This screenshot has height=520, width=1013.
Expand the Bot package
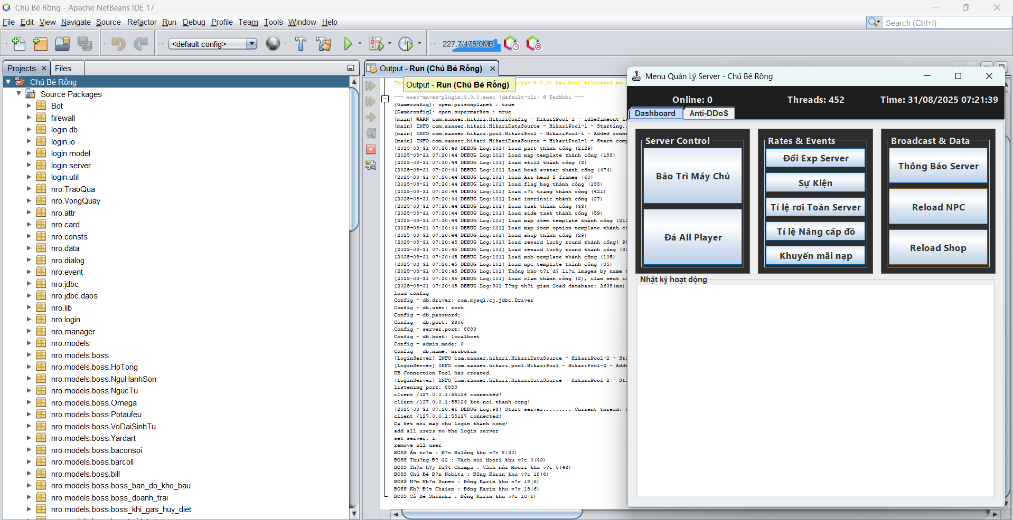(29, 105)
